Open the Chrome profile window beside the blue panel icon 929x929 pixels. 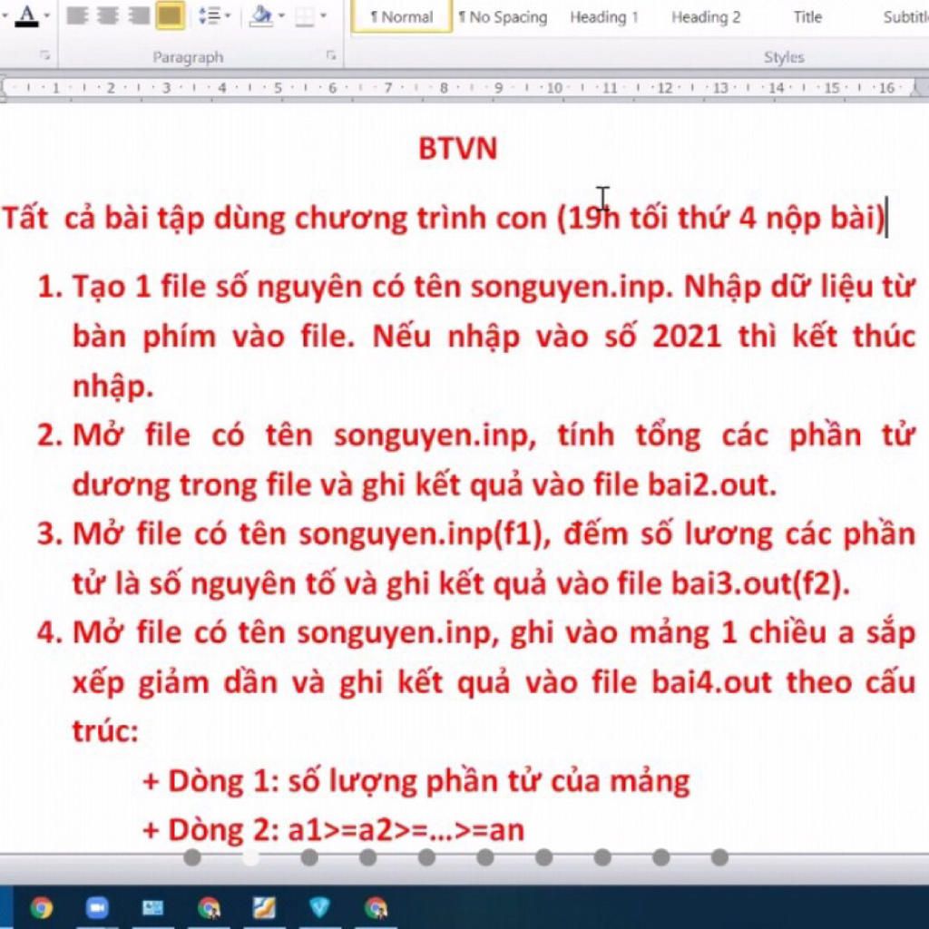pyautogui.click(x=210, y=907)
